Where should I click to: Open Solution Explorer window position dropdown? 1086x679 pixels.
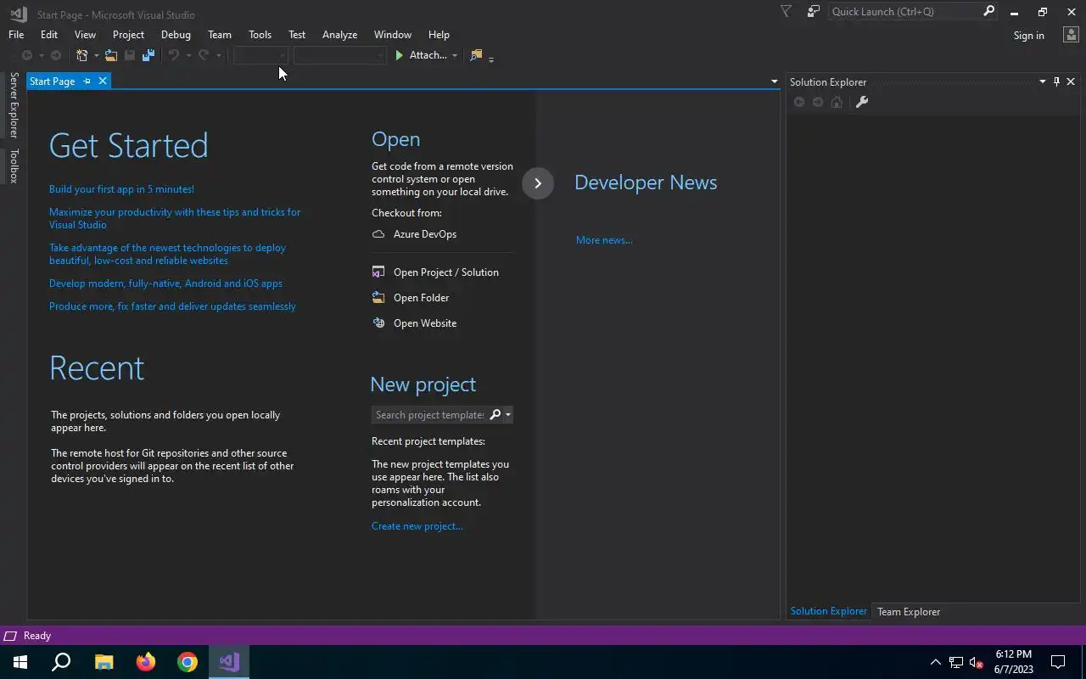pos(1043,81)
